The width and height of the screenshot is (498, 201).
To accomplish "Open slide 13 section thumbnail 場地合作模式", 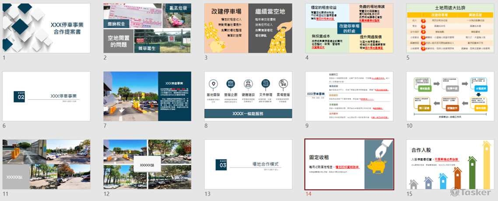I will 249,164.
